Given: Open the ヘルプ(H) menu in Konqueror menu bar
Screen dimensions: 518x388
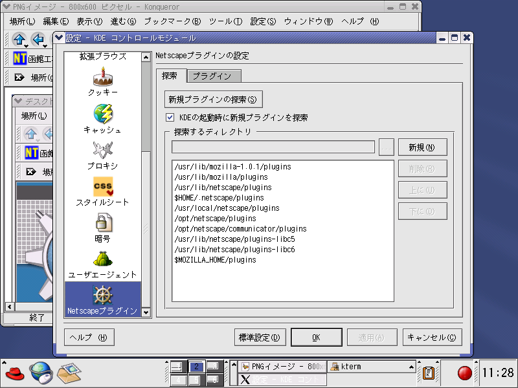Looking at the screenshot, I should pyautogui.click(x=360, y=21).
